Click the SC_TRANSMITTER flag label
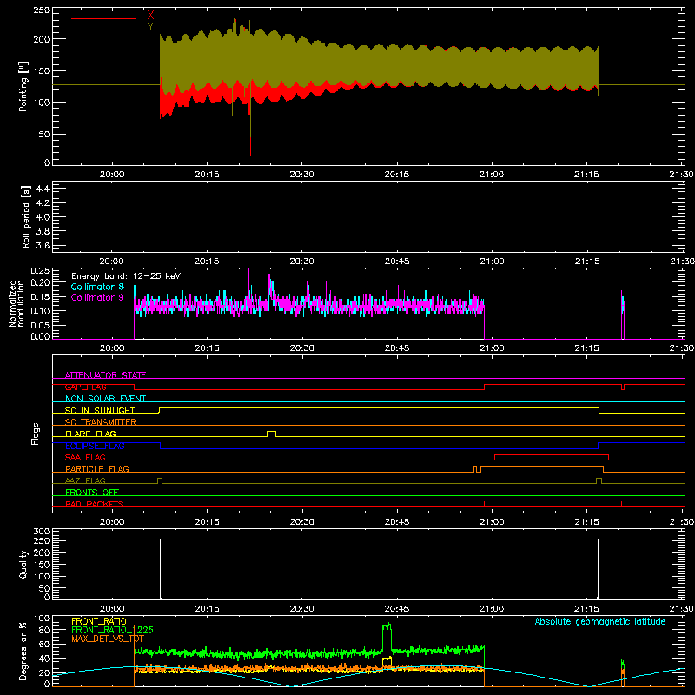Image resolution: width=695 pixels, height=695 pixels. point(100,422)
